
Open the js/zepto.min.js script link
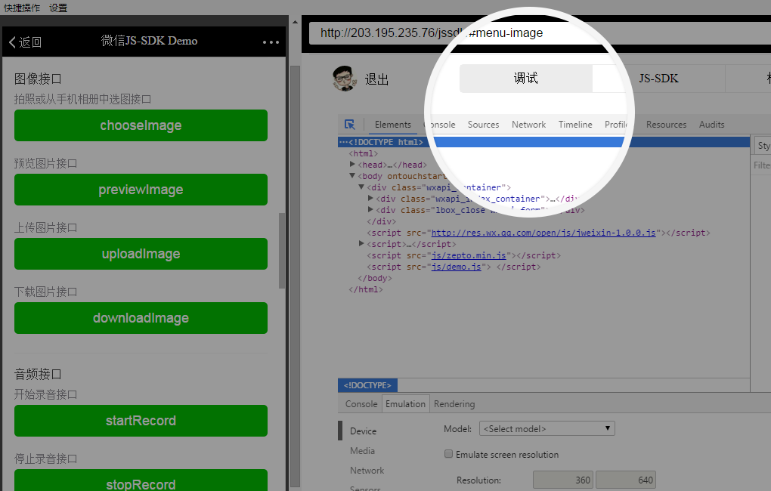(469, 255)
